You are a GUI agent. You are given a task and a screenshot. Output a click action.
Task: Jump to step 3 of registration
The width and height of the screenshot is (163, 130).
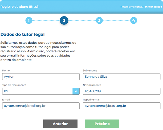click(99, 20)
